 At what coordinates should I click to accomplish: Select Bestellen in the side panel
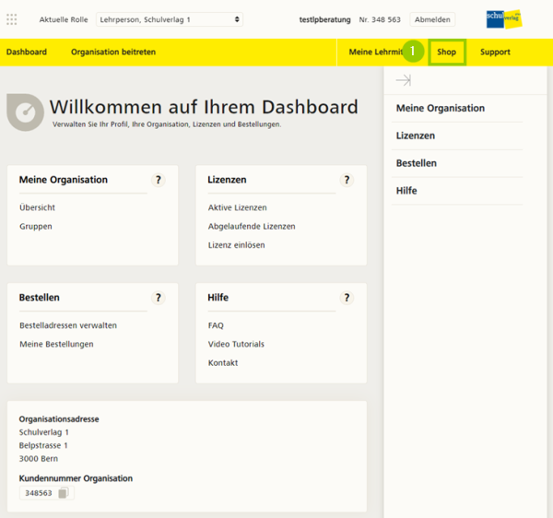point(417,163)
